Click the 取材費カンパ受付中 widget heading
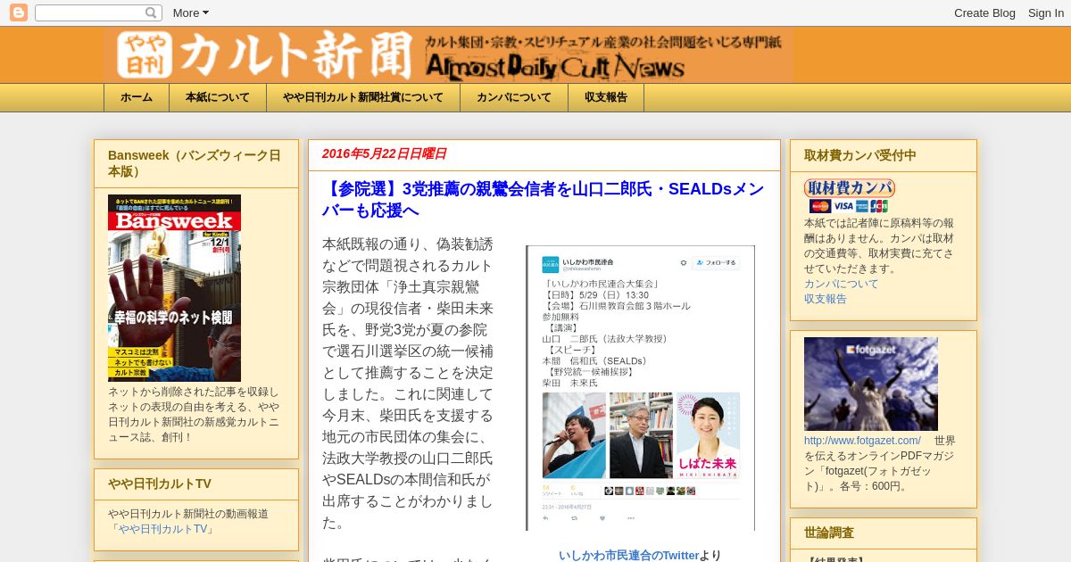 860,155
